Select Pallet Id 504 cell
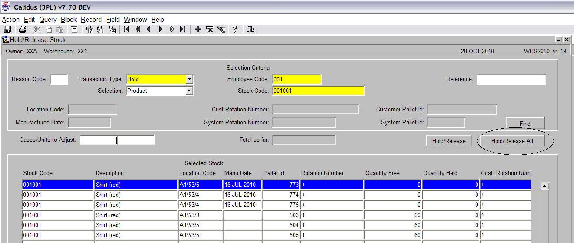Screen dimensions: 574x244 click(x=281, y=225)
